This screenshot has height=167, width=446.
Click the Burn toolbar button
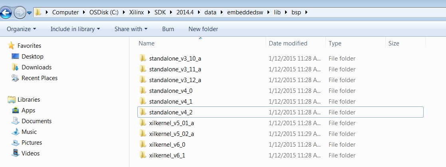(x=168, y=29)
